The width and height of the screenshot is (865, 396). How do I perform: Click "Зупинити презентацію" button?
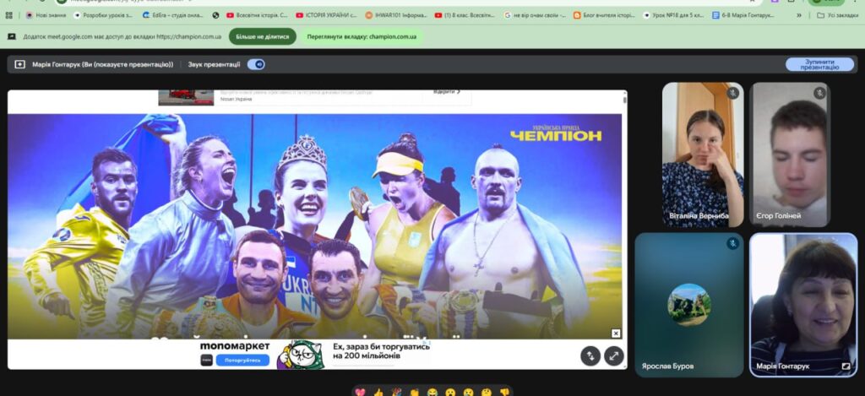coord(819,64)
